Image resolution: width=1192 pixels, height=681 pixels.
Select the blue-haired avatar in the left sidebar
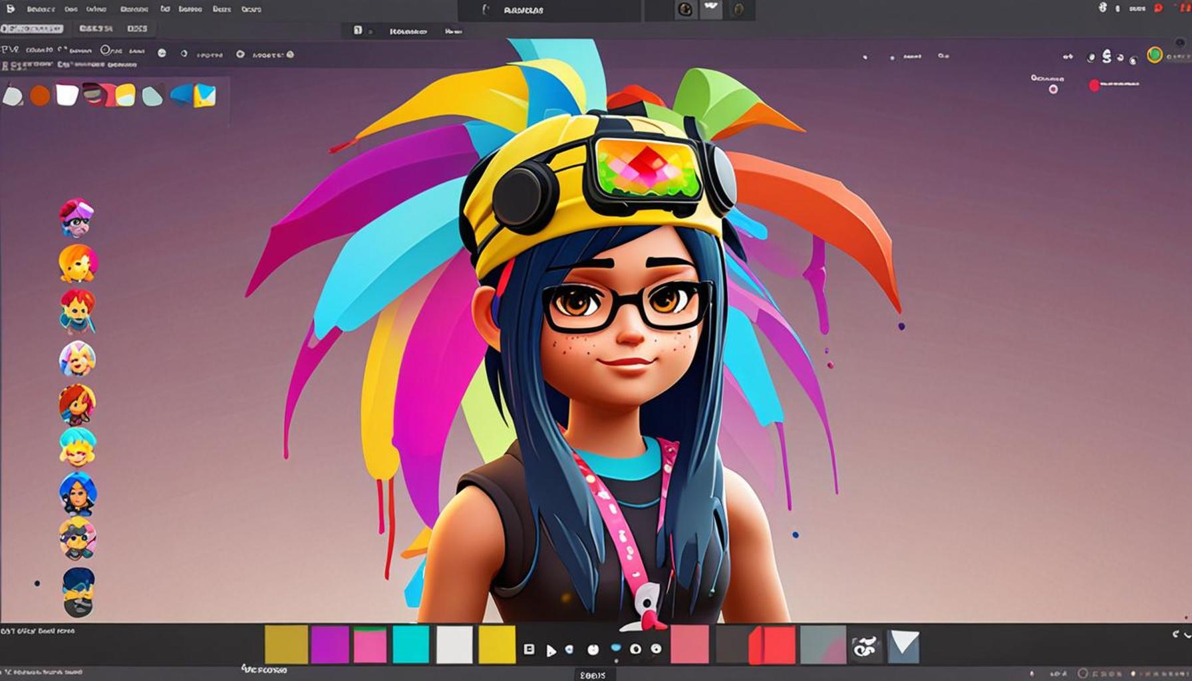point(78,493)
